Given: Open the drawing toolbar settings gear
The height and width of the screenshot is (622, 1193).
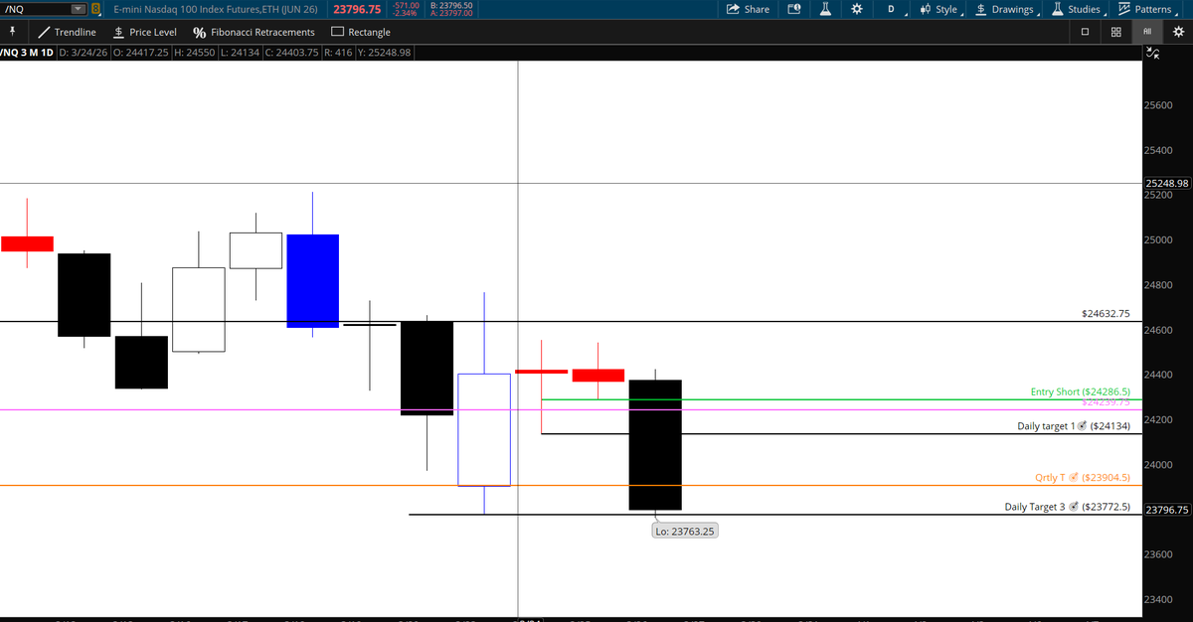Looking at the screenshot, I should coord(1179,32).
